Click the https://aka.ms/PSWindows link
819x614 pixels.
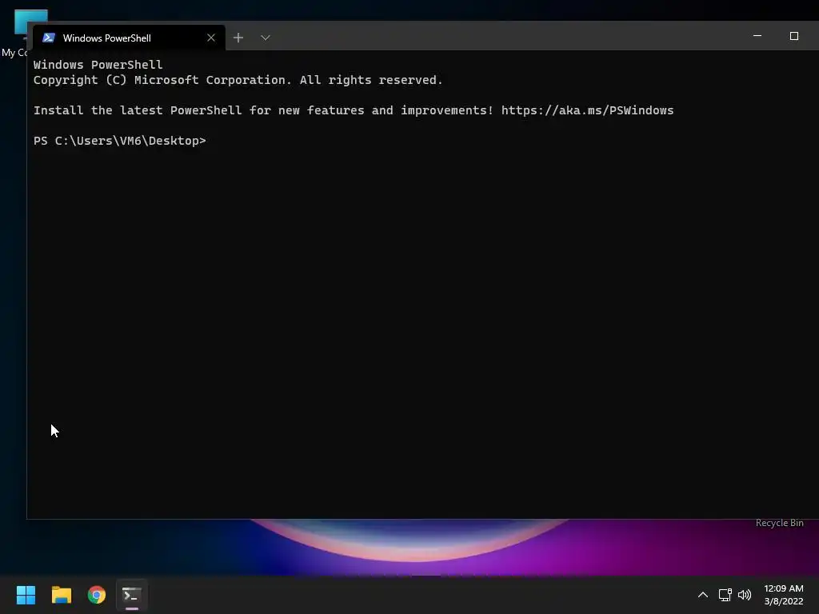coord(587,110)
